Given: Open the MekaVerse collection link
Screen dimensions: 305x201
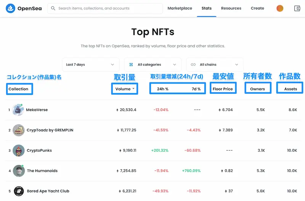Looking at the screenshot, I should [37, 110].
